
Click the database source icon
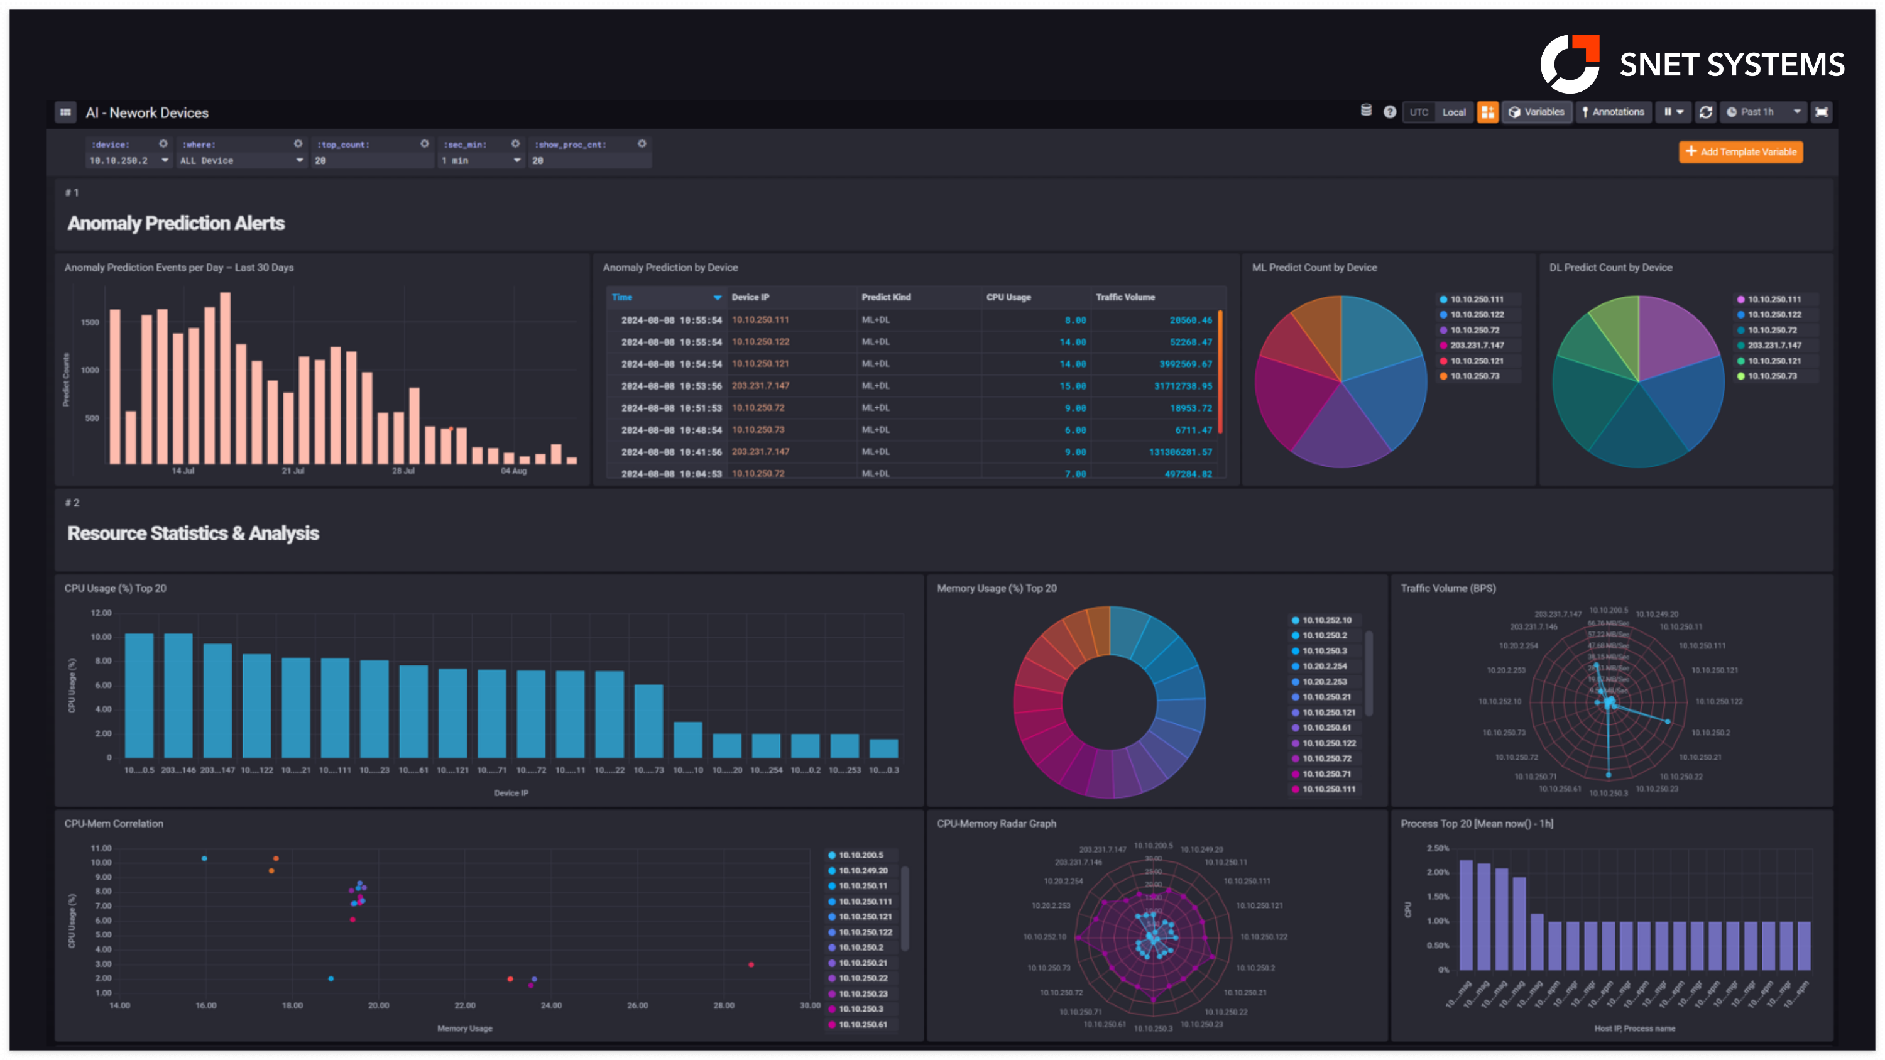point(1365,111)
